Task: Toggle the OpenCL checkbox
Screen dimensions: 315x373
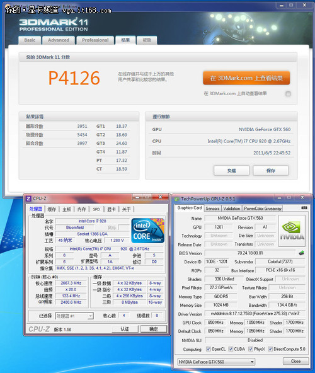Action: point(208,349)
